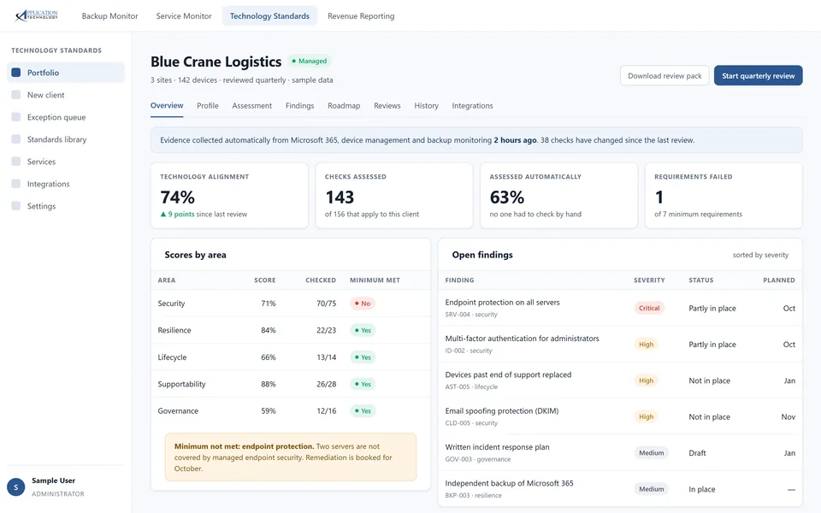The image size is (821, 513).
Task: Open 'Endpoint protection on all servers' finding
Action: 620,308
